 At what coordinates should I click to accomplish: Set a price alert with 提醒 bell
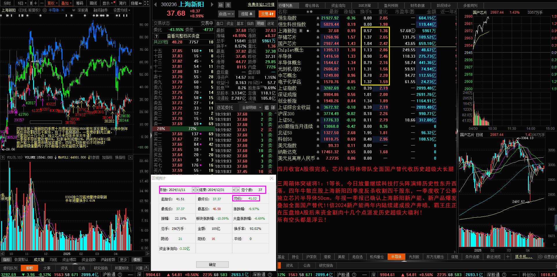click(x=247, y=14)
